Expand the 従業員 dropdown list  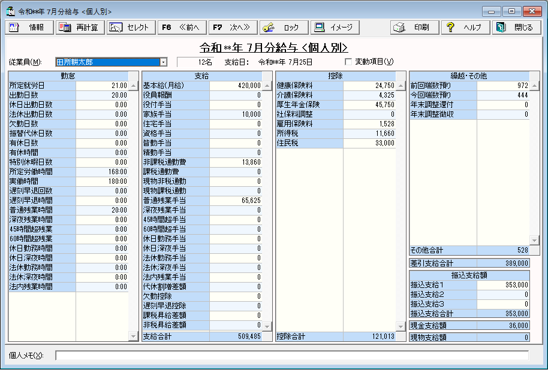163,62
